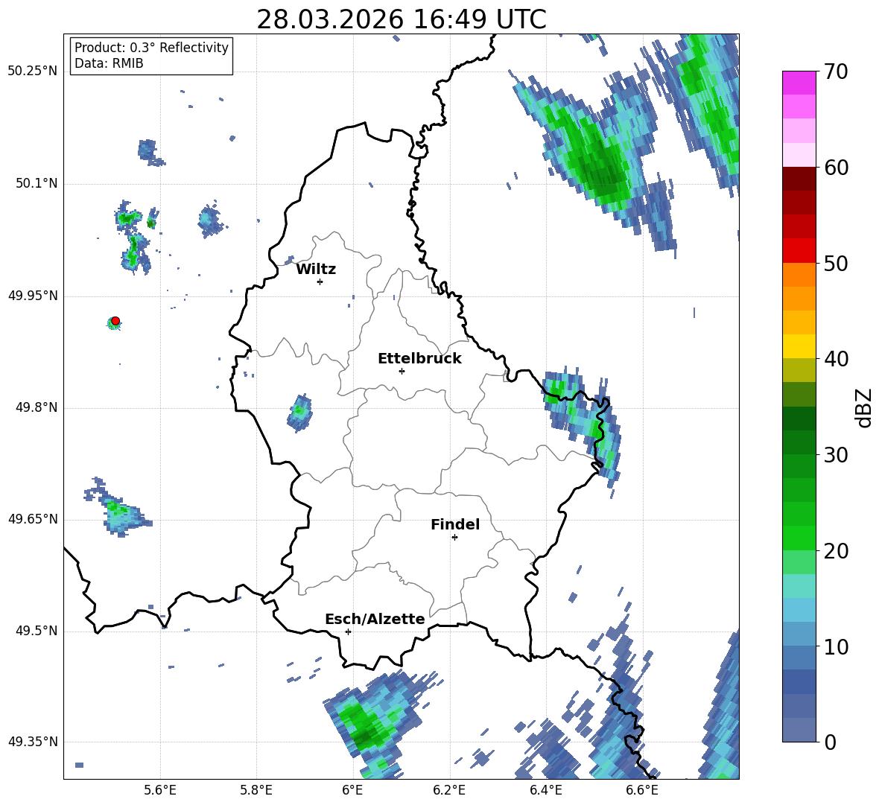
Task: Click the colorbar 20 tick label
Action: [836, 551]
